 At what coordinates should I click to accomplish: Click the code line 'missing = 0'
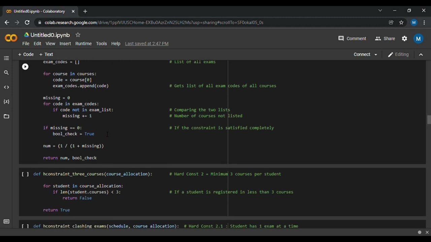click(x=56, y=98)
